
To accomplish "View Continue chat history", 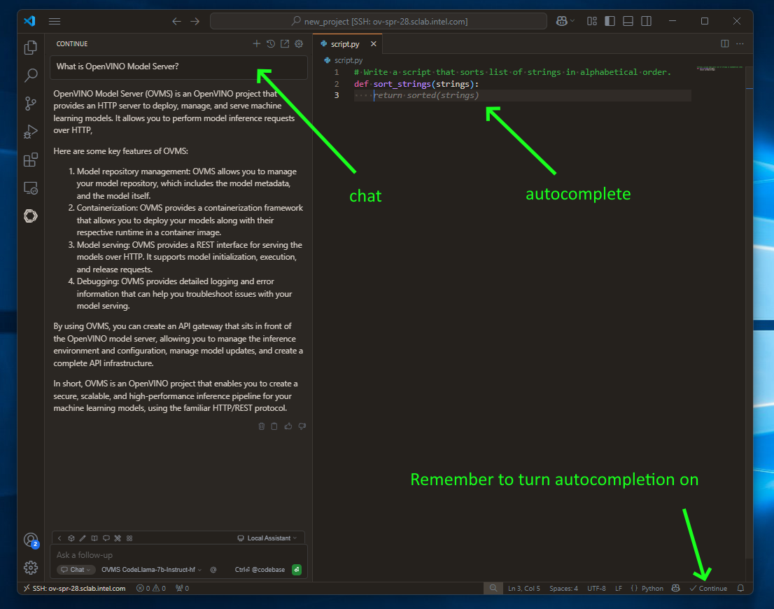I will (271, 44).
